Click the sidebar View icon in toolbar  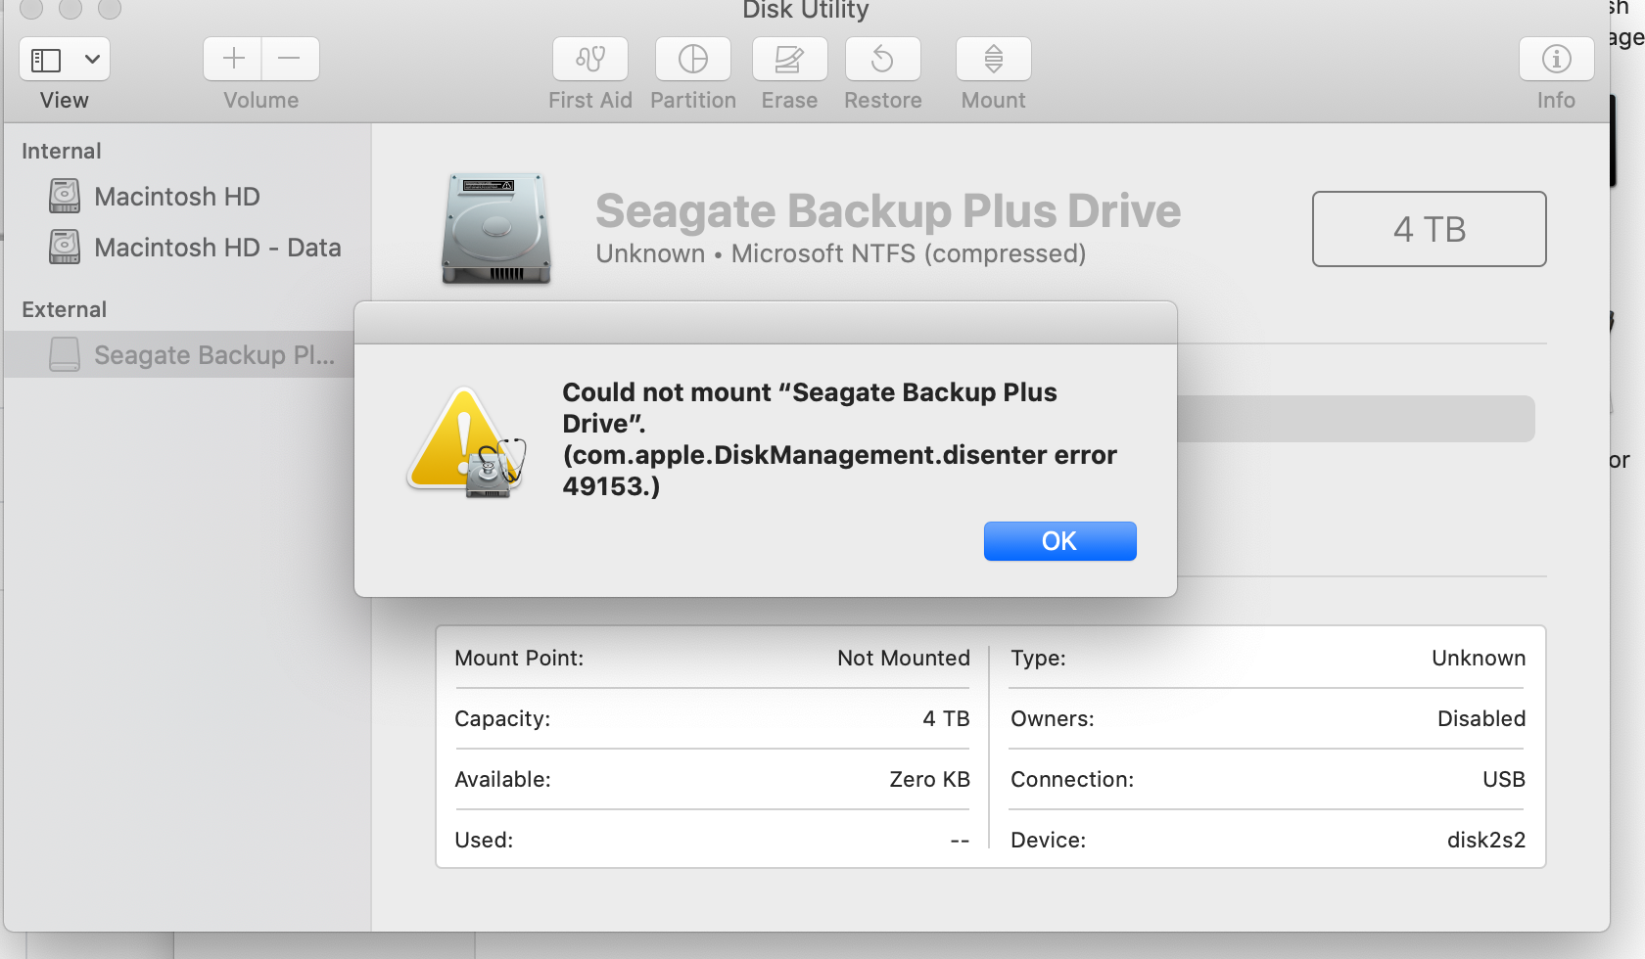point(46,60)
